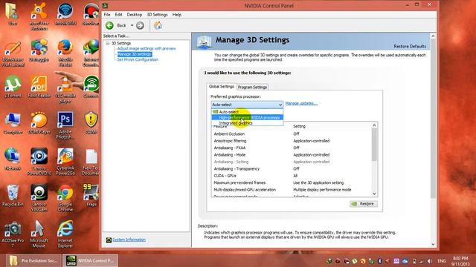Viewport: 476px width, 267px height.
Task: Select the Antialiasing - Mode row
Action: click(x=292, y=155)
